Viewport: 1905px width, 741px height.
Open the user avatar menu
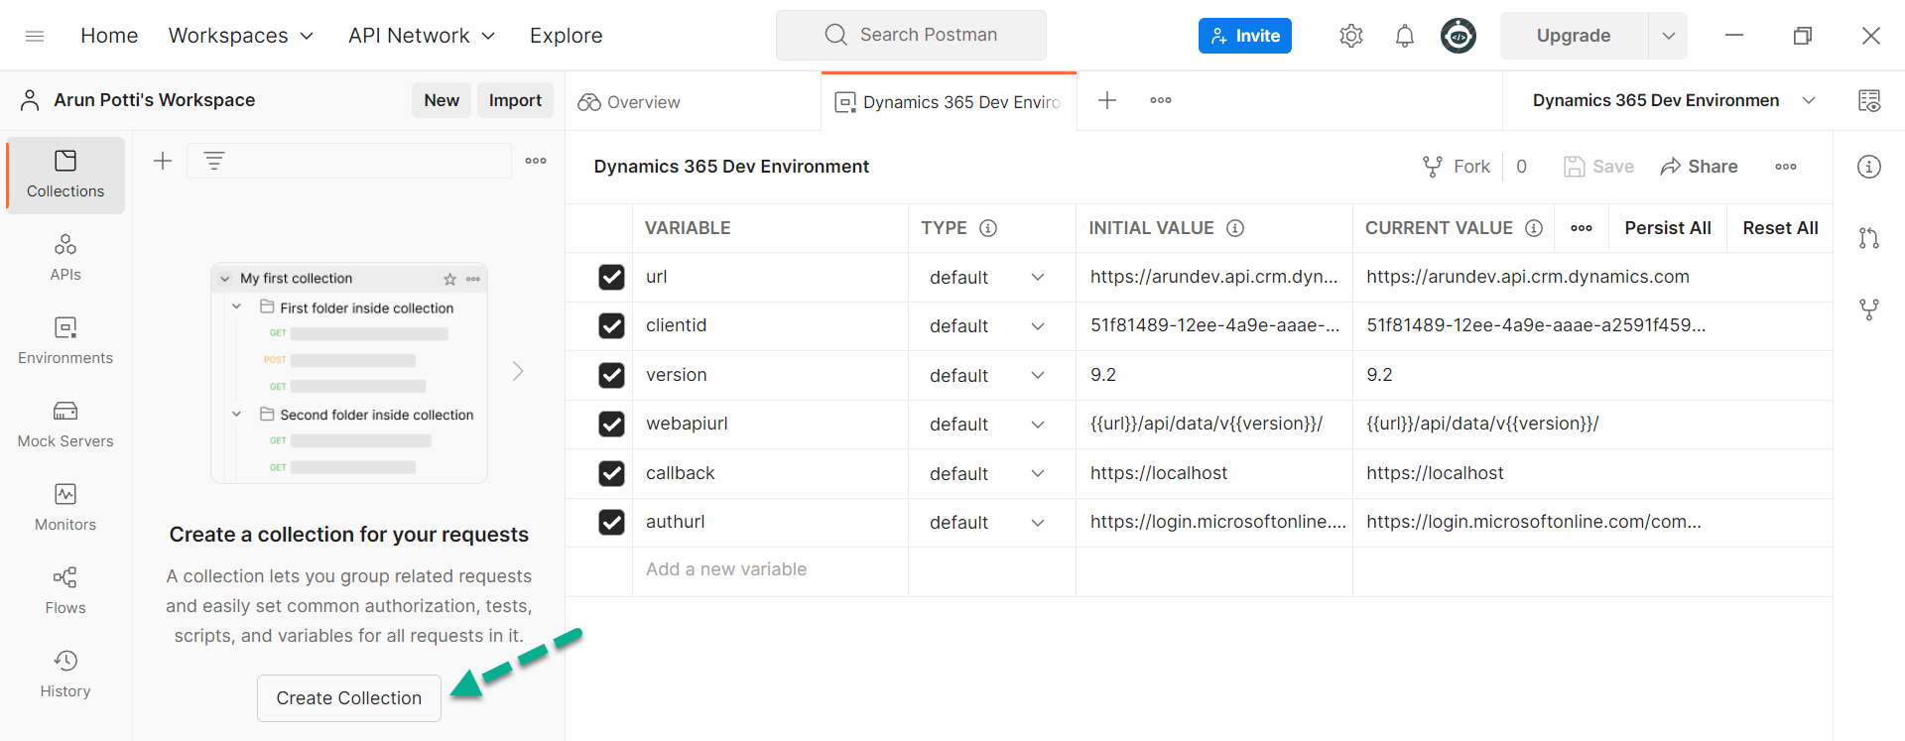(x=1459, y=36)
